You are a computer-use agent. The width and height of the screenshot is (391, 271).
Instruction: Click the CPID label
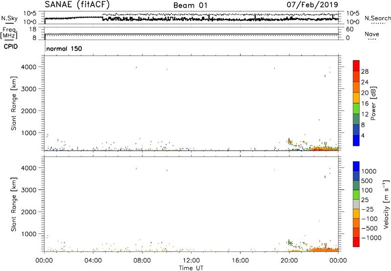point(11,46)
